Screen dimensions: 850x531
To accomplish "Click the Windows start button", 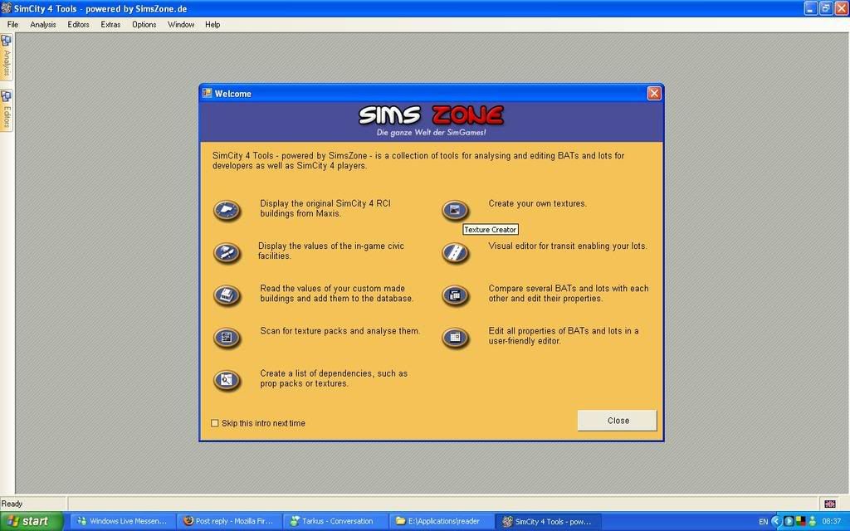I will click(32, 521).
